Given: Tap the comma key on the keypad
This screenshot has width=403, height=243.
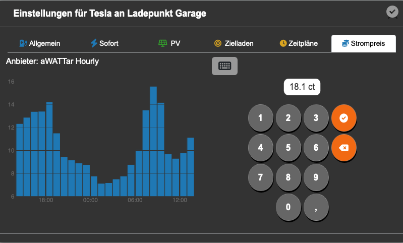Looking at the screenshot, I should coord(316,207).
